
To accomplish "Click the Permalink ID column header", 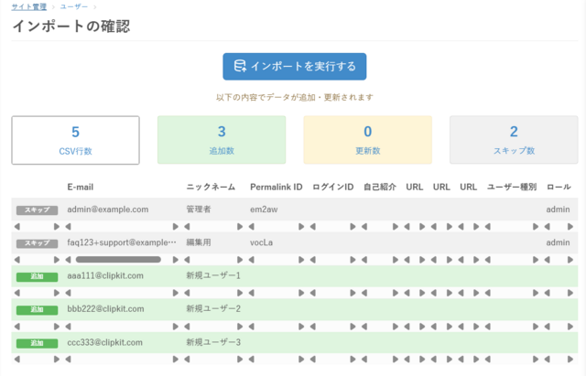I will [x=277, y=187].
